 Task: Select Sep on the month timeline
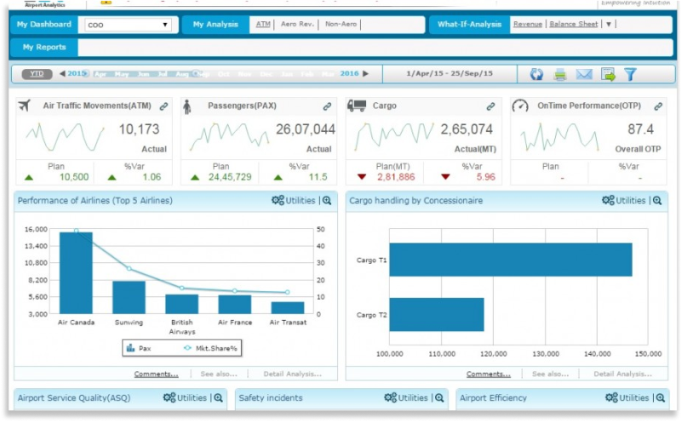pyautogui.click(x=203, y=74)
